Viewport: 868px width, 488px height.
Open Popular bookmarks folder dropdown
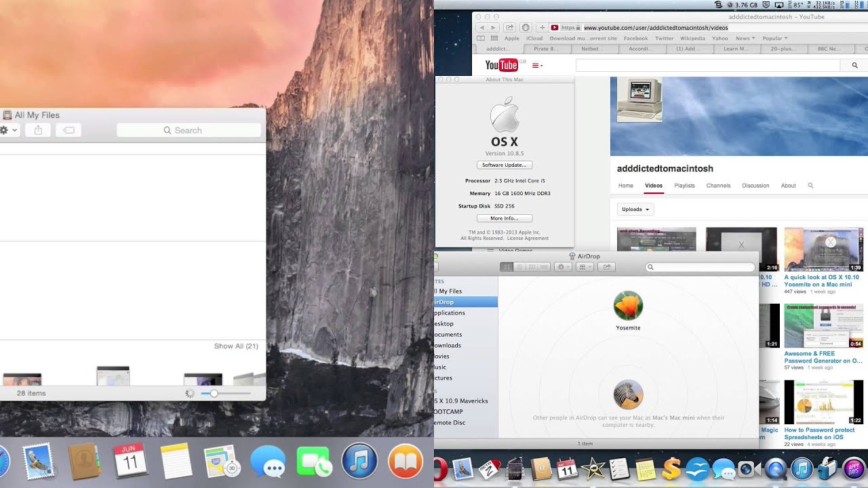point(774,39)
